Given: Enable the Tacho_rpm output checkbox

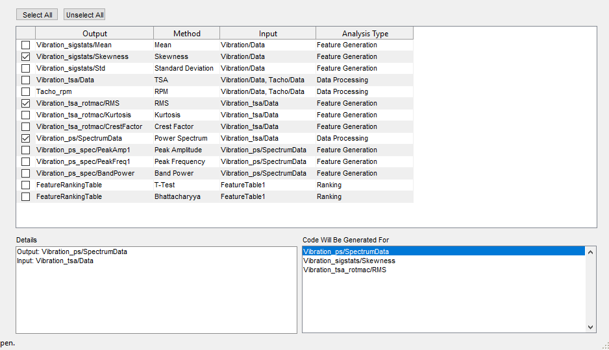Looking at the screenshot, I should [x=26, y=92].
